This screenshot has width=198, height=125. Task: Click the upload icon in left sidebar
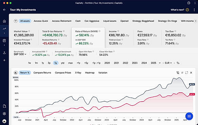point(4,53)
